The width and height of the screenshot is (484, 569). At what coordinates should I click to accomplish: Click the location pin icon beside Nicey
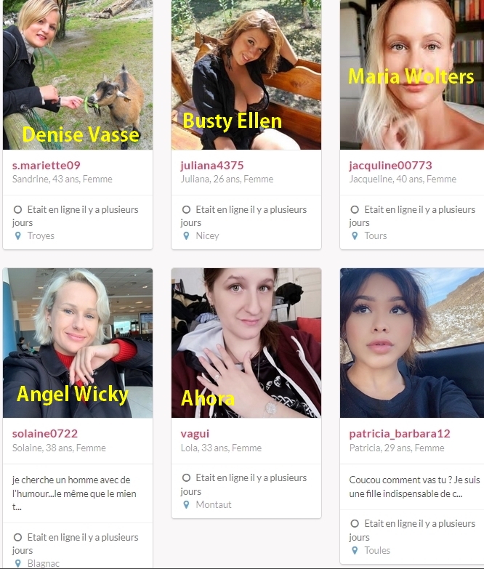point(186,236)
